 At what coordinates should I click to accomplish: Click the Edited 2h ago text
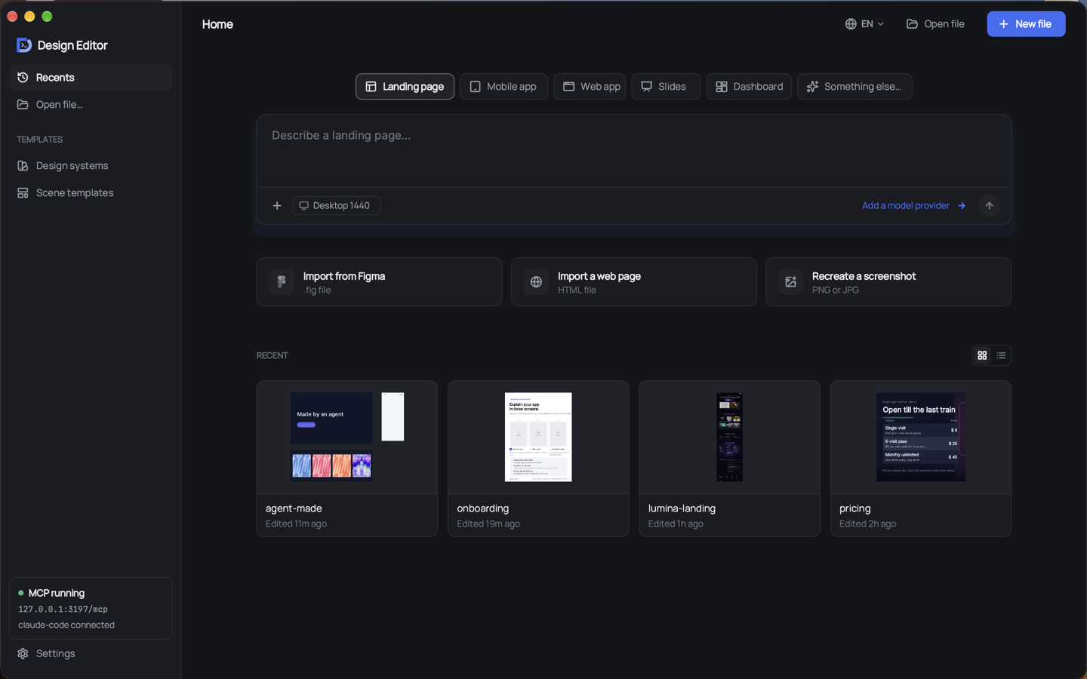point(867,524)
